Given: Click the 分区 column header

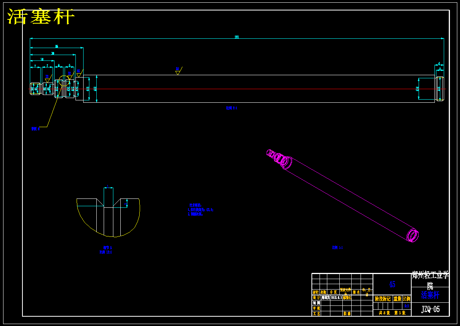Looking at the screenshot, I should (x=333, y=292).
